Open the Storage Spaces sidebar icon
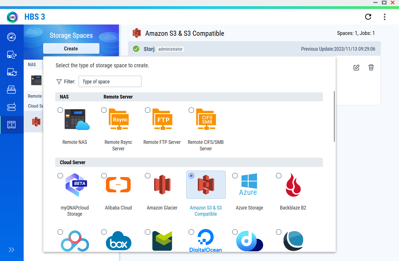This screenshot has width=399, height=261. coord(12,125)
